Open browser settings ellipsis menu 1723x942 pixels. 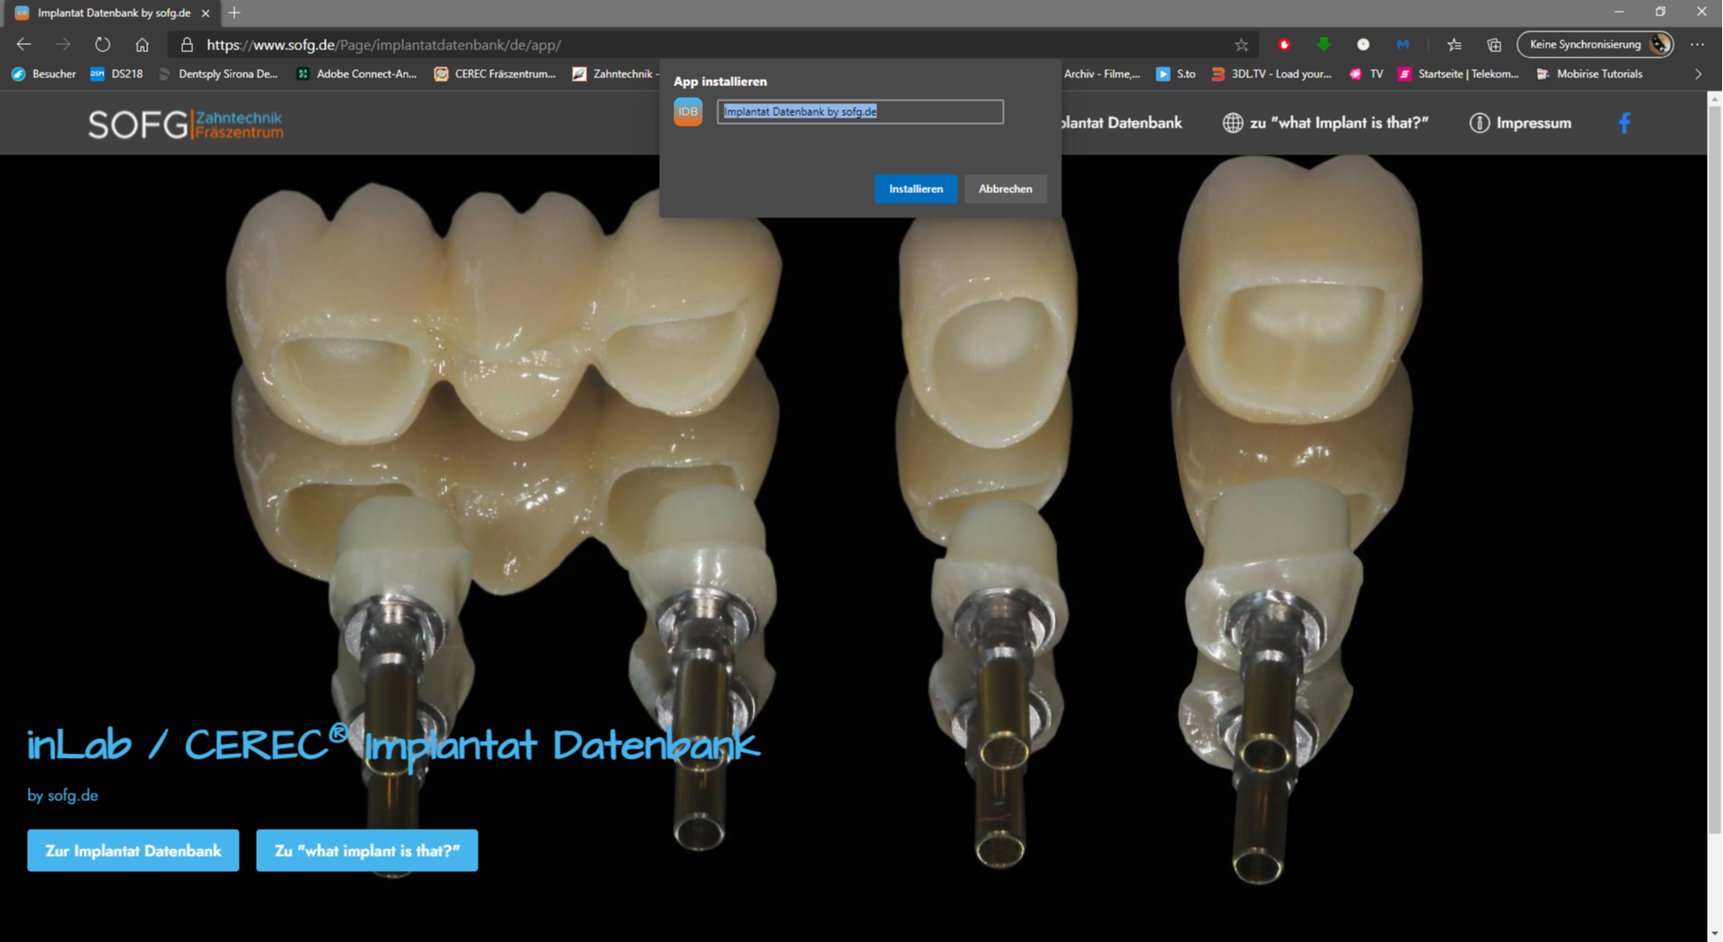coord(1696,44)
